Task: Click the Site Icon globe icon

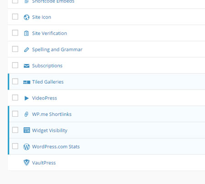Action: 26,17
